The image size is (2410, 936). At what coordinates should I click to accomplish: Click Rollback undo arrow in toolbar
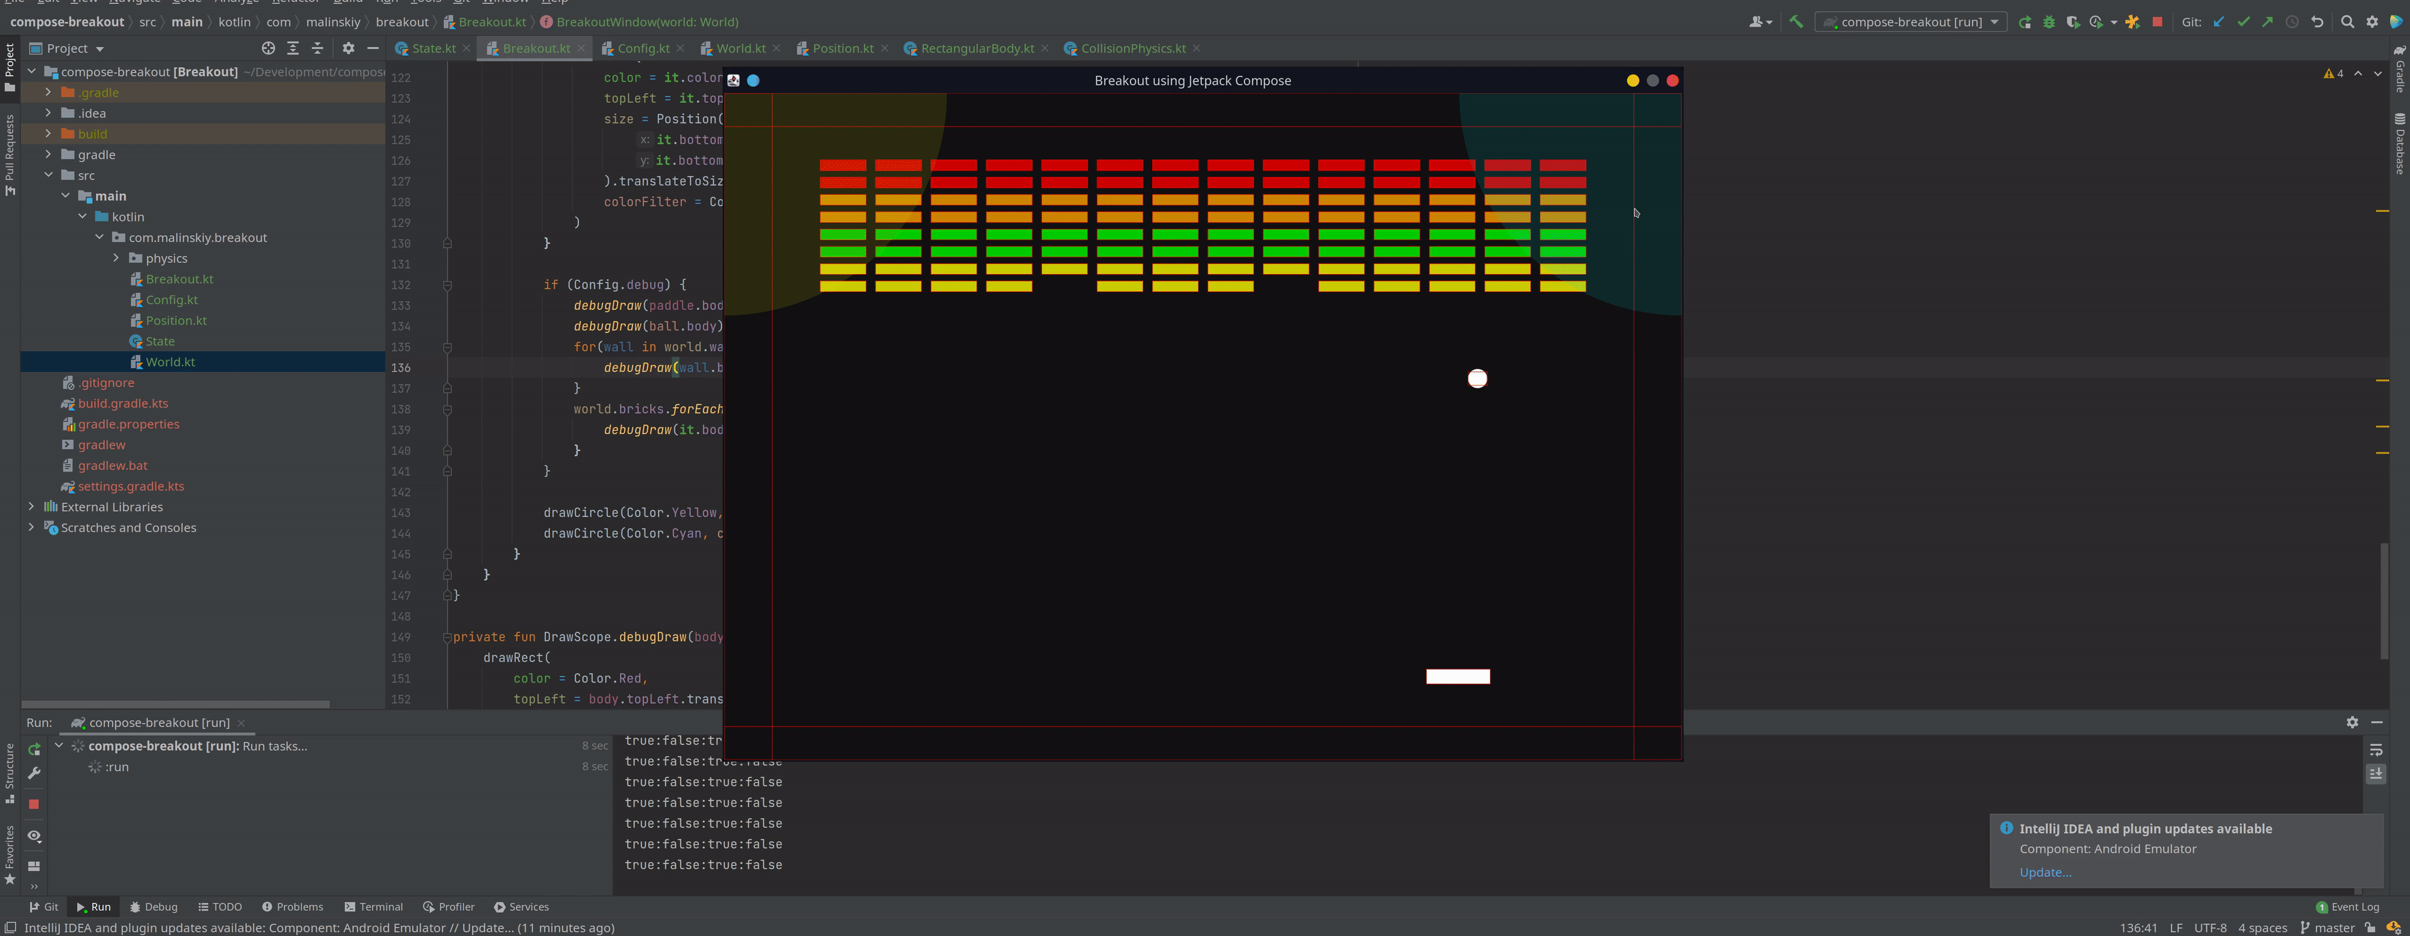[2316, 21]
